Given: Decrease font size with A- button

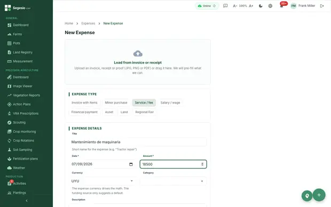Looking at the screenshot, I should [x=235, y=6].
